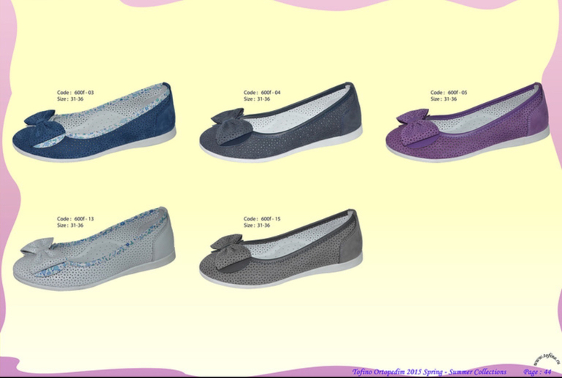562x378 pixels.
Task: Click the "Code: 600f-03" label
Action: [x=75, y=93]
